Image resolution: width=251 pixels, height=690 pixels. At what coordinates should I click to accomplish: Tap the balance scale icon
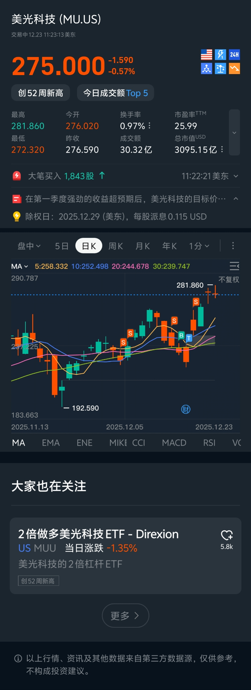[221, 69]
